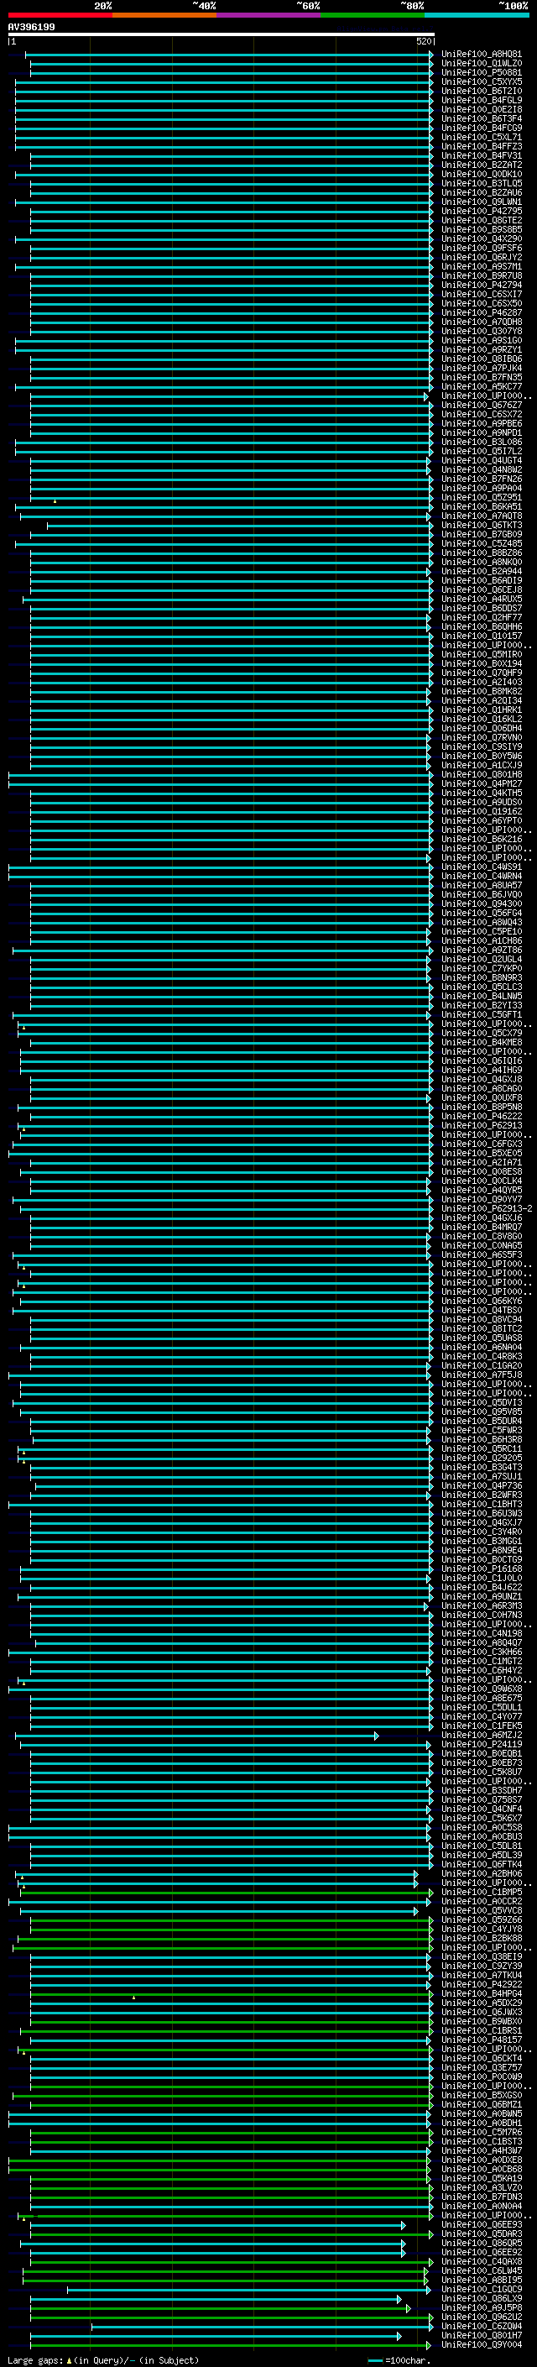Viewport: 537px width, 2367px height.
Task: Select hit label UniRef100_Q307Y8
Action: pyautogui.click(x=481, y=331)
